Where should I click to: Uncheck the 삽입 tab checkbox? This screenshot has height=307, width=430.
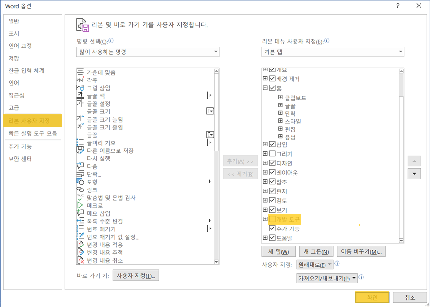tap(272, 144)
